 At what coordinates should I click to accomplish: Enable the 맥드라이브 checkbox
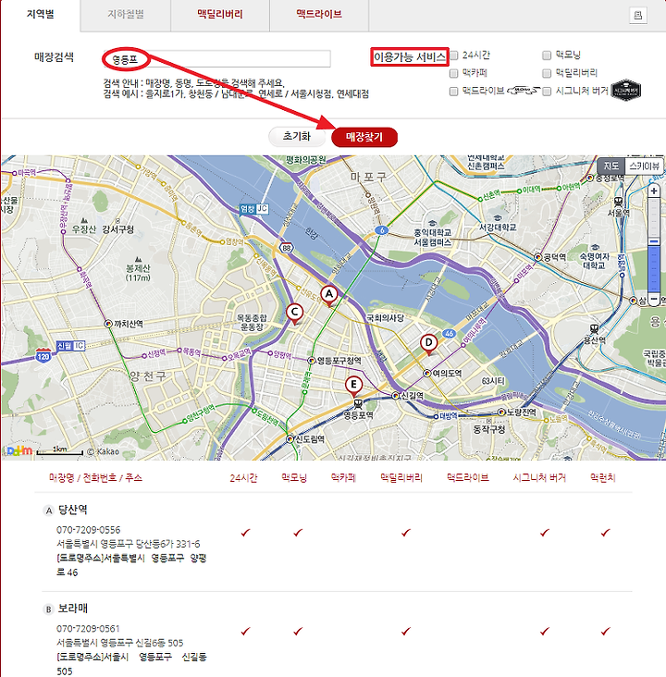click(x=454, y=92)
